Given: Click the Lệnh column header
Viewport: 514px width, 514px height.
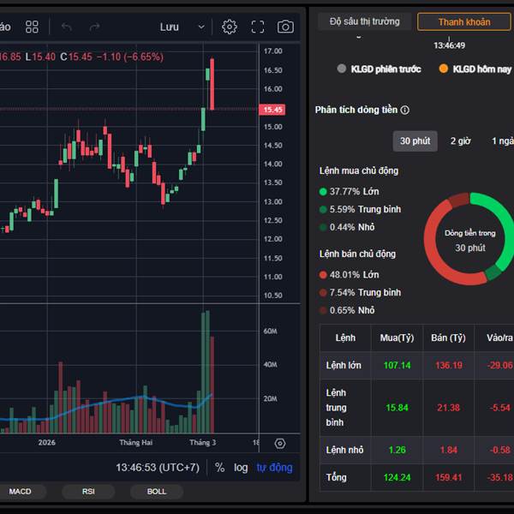Looking at the screenshot, I should [x=345, y=338].
